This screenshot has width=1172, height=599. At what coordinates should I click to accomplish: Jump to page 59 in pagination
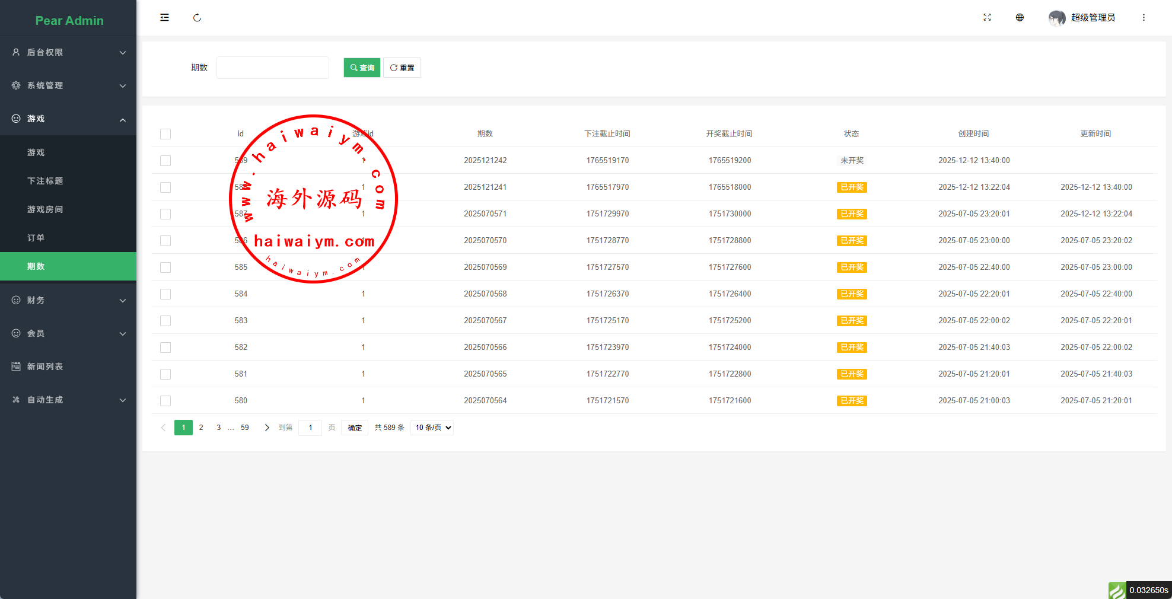[245, 428]
